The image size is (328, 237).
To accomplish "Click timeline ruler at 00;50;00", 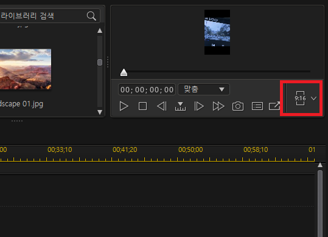I will click(x=190, y=149).
